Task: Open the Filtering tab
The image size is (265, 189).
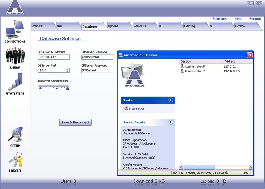Action: tap(195, 26)
